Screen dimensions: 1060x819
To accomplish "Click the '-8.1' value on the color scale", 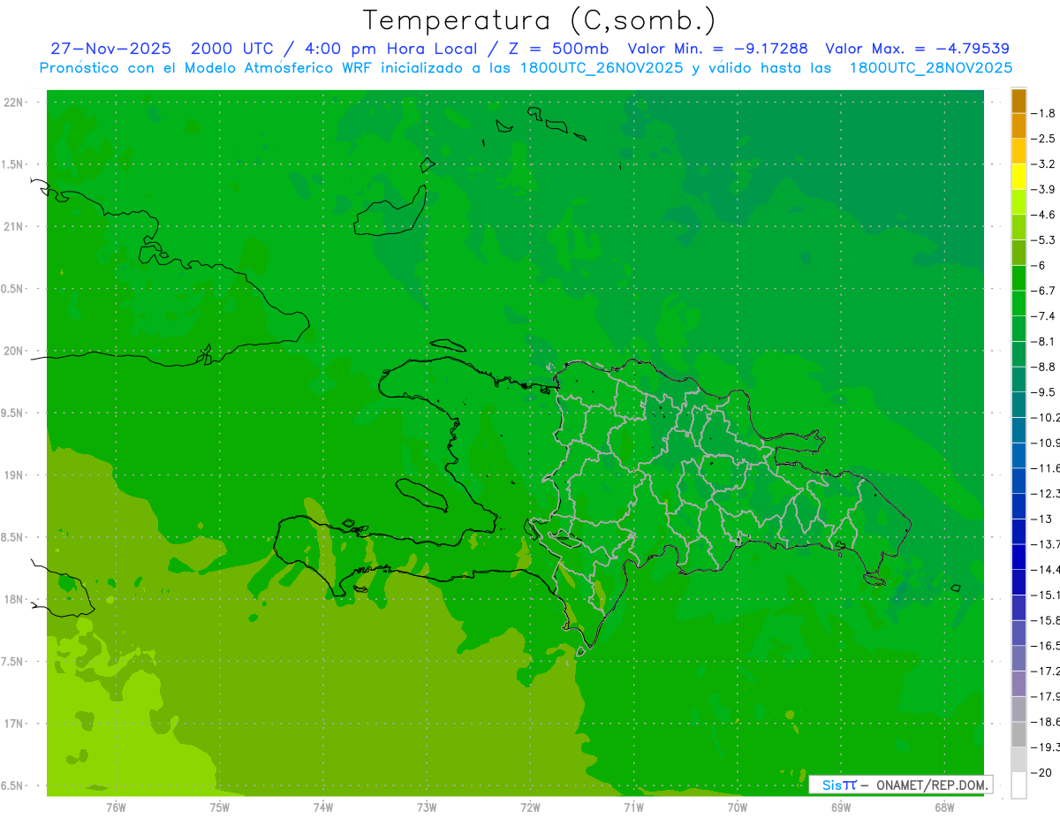I will click(1044, 341).
